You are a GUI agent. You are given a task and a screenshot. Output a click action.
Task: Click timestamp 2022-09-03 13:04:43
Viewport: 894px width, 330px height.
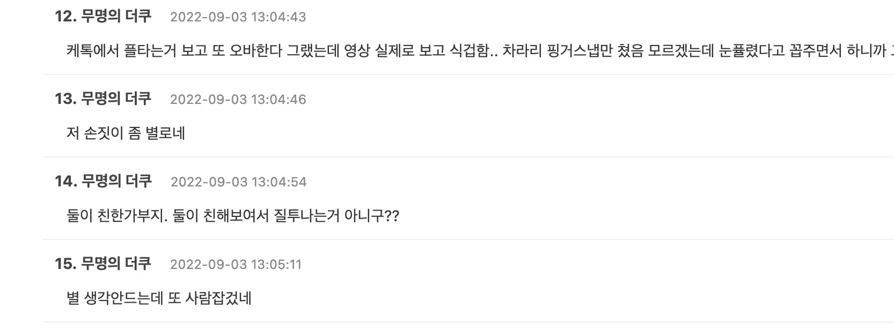238,17
